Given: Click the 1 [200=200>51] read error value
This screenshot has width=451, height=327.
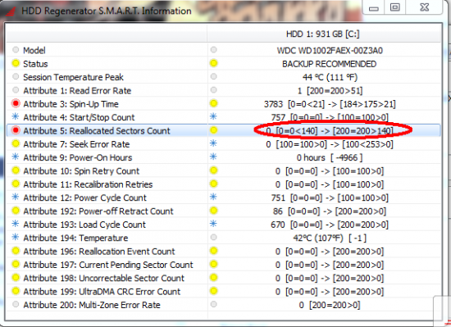Looking at the screenshot, I should (330, 91).
